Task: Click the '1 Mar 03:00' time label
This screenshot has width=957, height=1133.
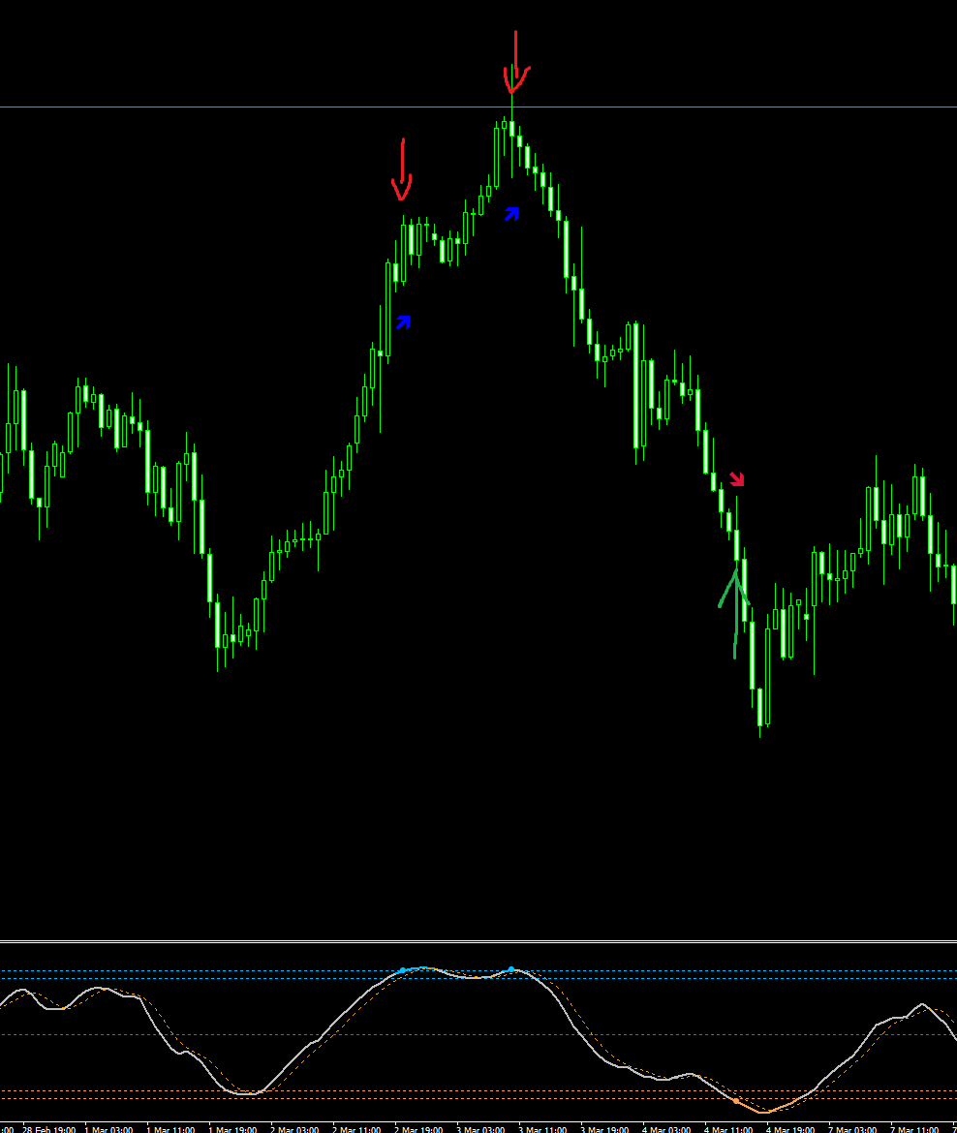Action: [x=108, y=1129]
